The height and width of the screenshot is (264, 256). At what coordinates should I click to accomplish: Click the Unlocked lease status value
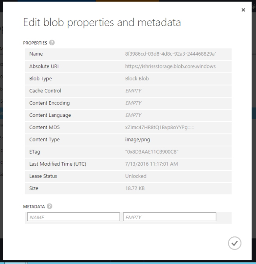[136, 176]
